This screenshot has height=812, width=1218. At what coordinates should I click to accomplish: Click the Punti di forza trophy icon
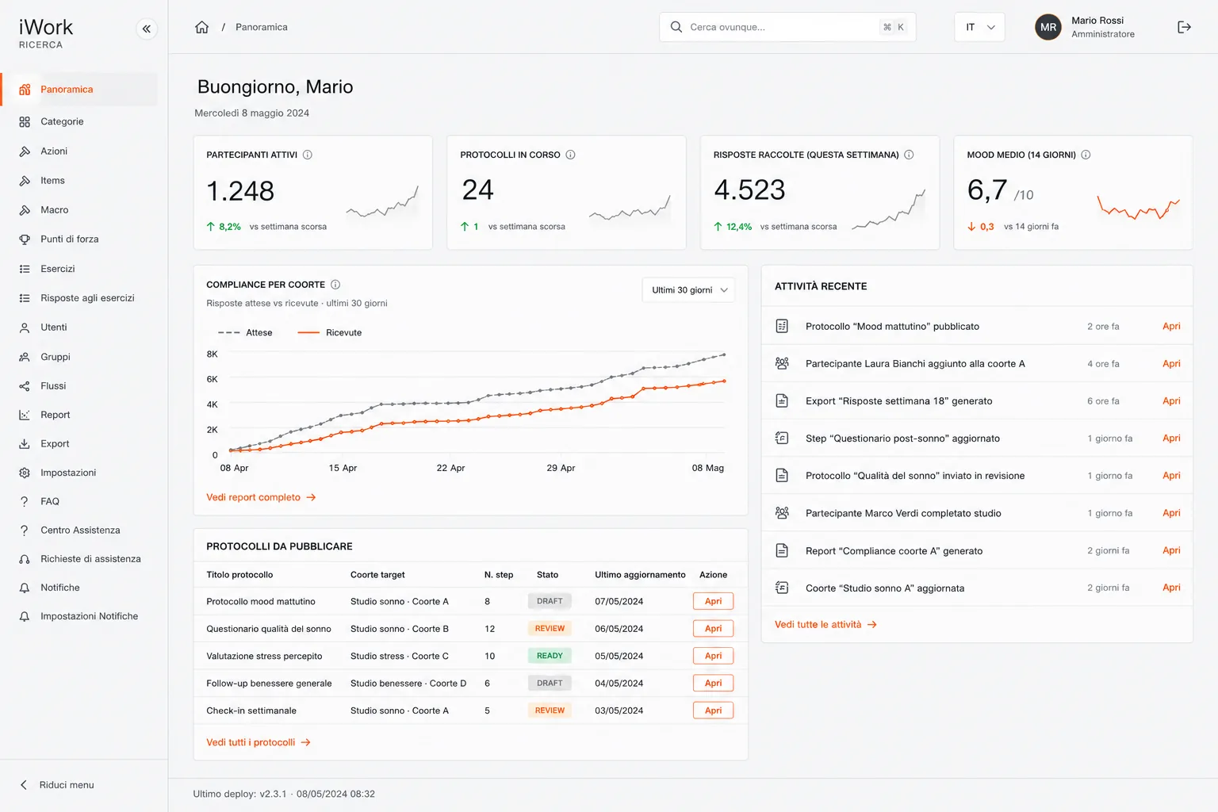point(25,239)
